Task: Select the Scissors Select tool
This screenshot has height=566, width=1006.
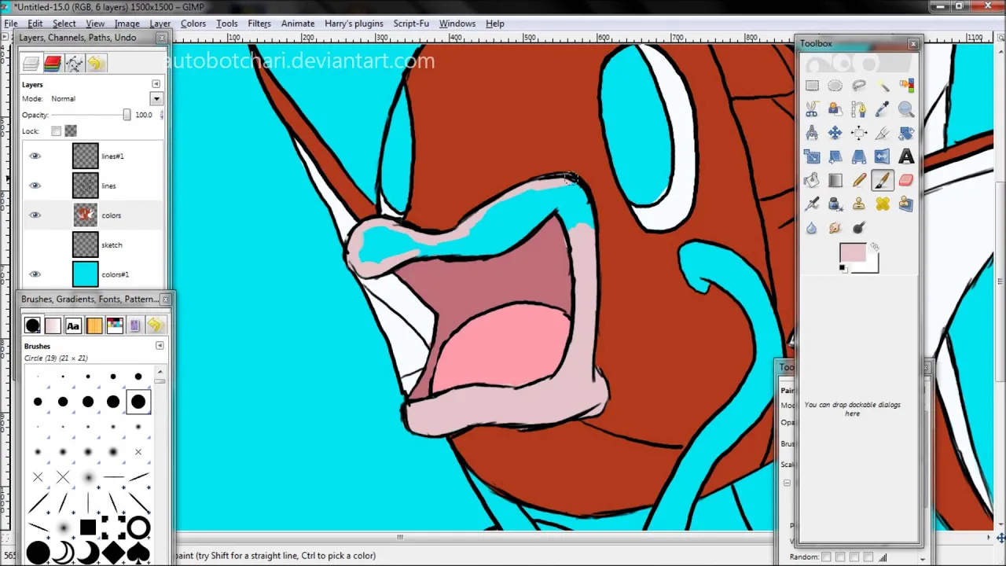Action: [x=812, y=109]
